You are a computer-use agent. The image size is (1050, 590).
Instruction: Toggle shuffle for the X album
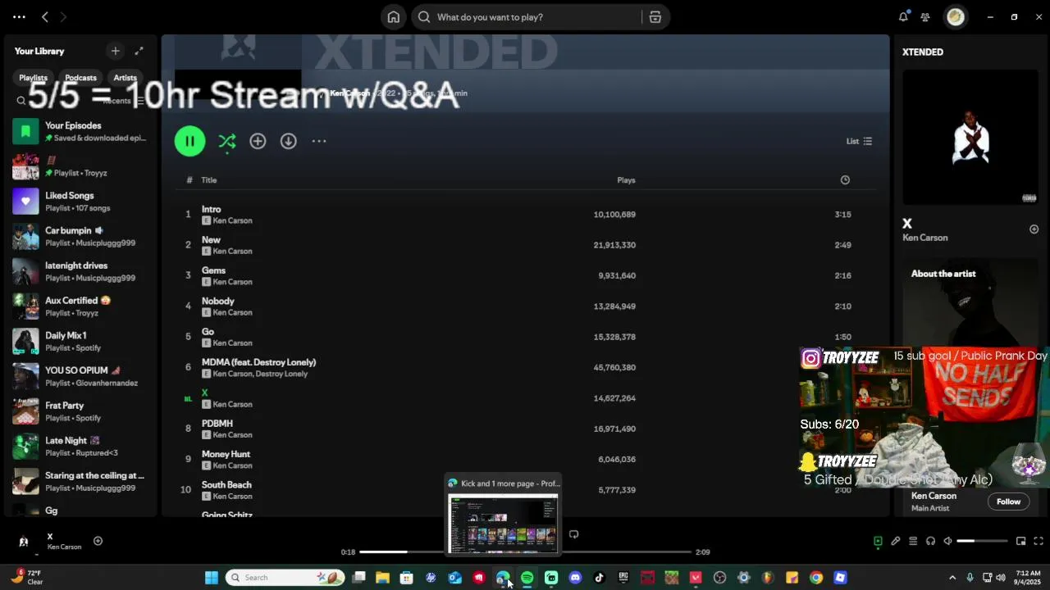227,141
